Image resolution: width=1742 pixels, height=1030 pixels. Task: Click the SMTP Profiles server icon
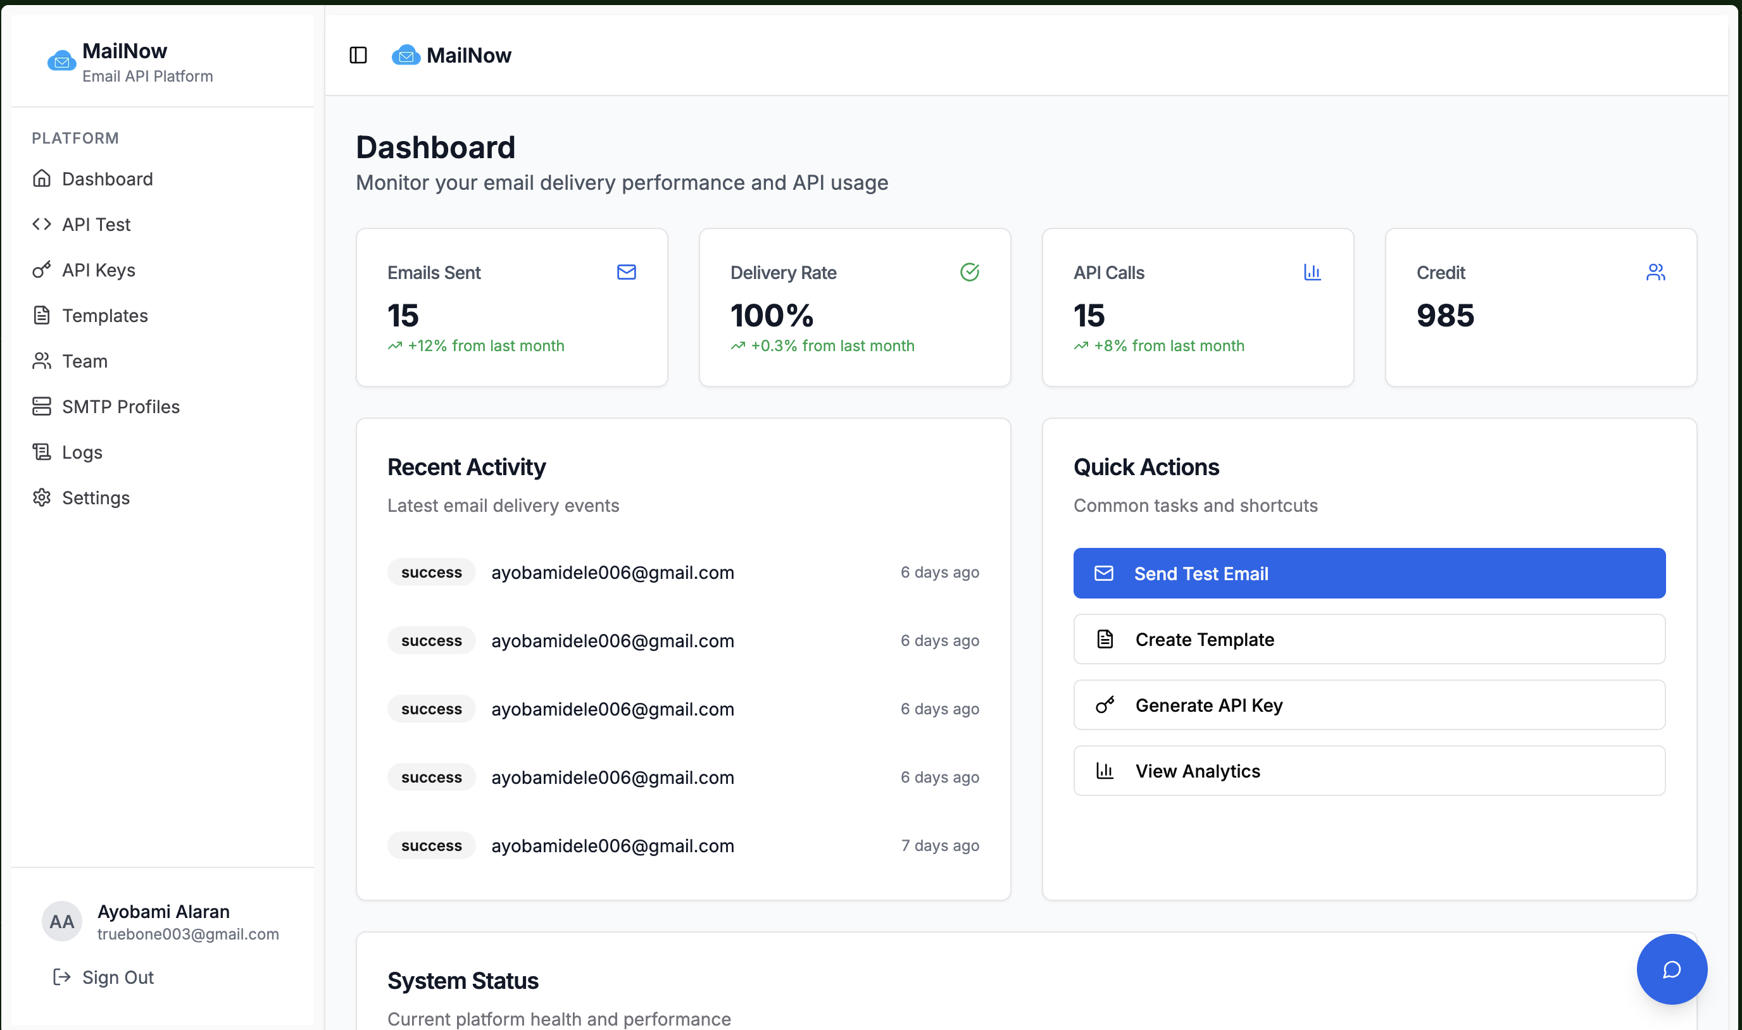41,406
